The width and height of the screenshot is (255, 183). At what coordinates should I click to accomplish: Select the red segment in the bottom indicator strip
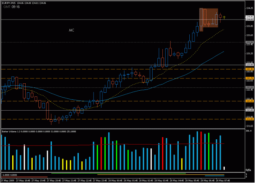click(24, 177)
